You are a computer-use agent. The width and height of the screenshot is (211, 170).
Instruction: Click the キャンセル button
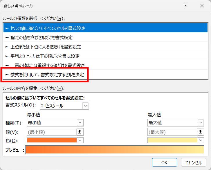(194, 162)
